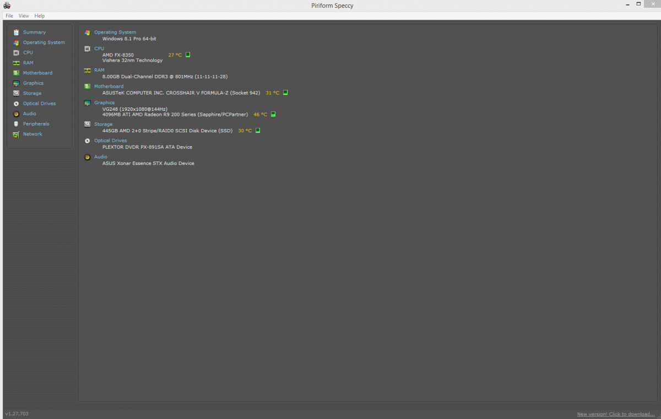
Task: Click the Storage sidebar icon
Action: 16,93
